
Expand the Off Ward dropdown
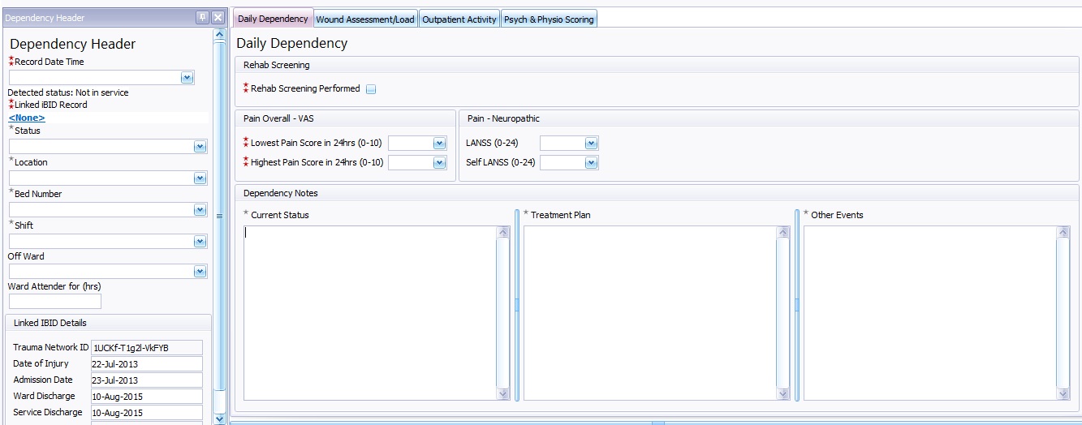coord(200,273)
